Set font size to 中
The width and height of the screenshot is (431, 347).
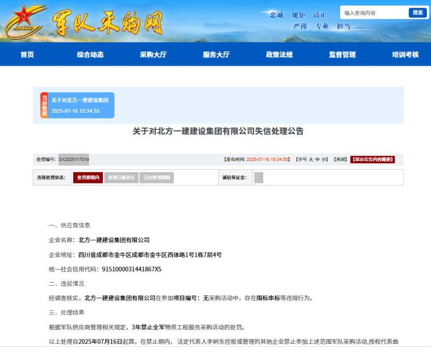point(317,159)
